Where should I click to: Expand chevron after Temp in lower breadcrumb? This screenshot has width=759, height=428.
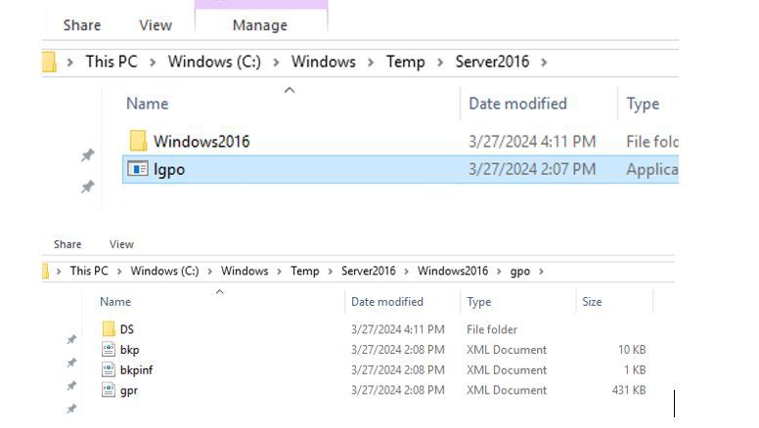coord(331,272)
